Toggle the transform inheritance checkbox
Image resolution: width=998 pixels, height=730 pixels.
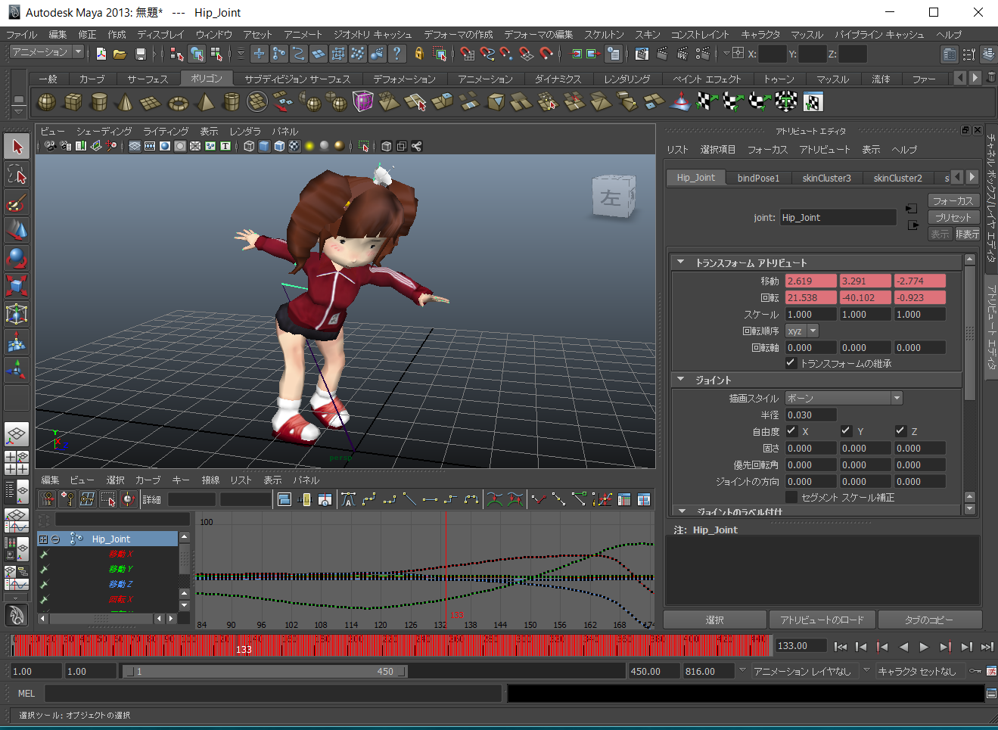[791, 363]
